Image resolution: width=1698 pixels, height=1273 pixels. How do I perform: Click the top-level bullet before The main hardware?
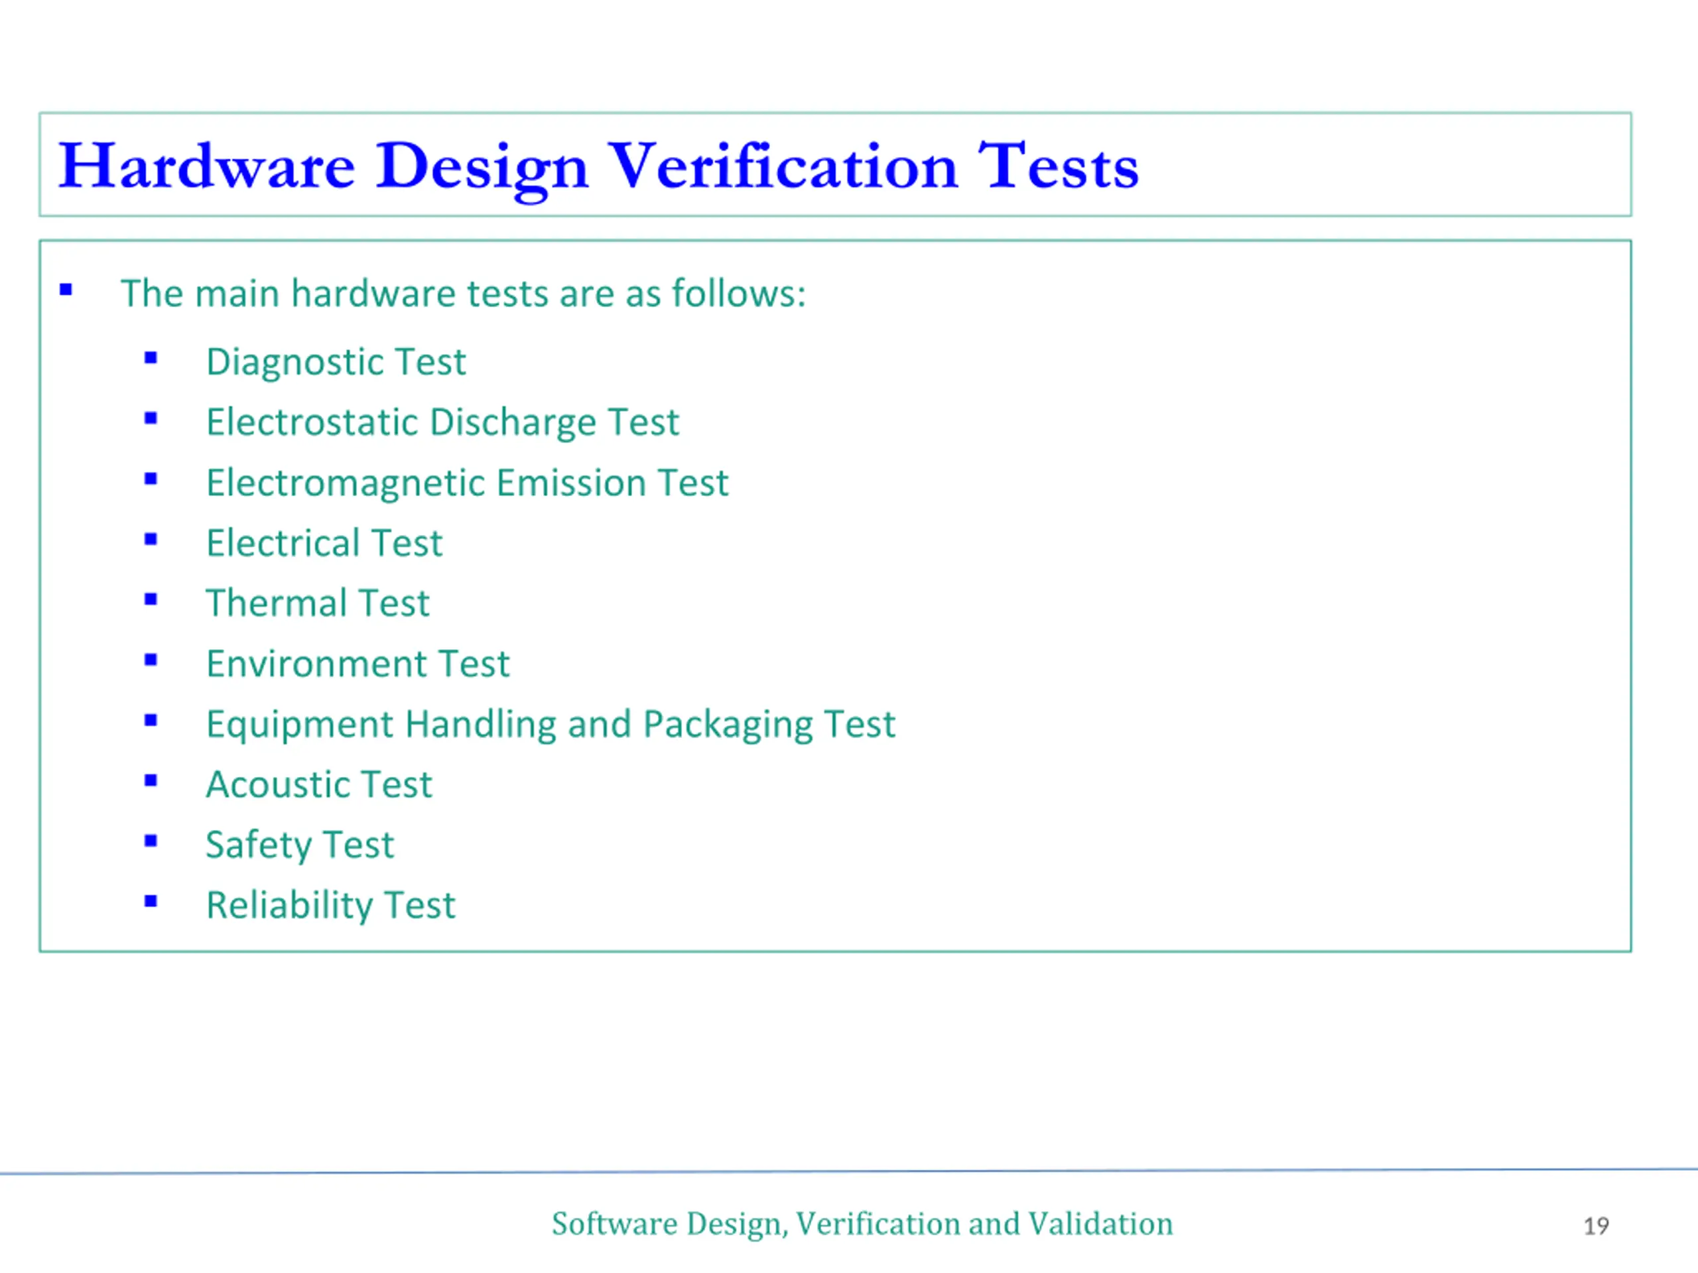coord(66,290)
